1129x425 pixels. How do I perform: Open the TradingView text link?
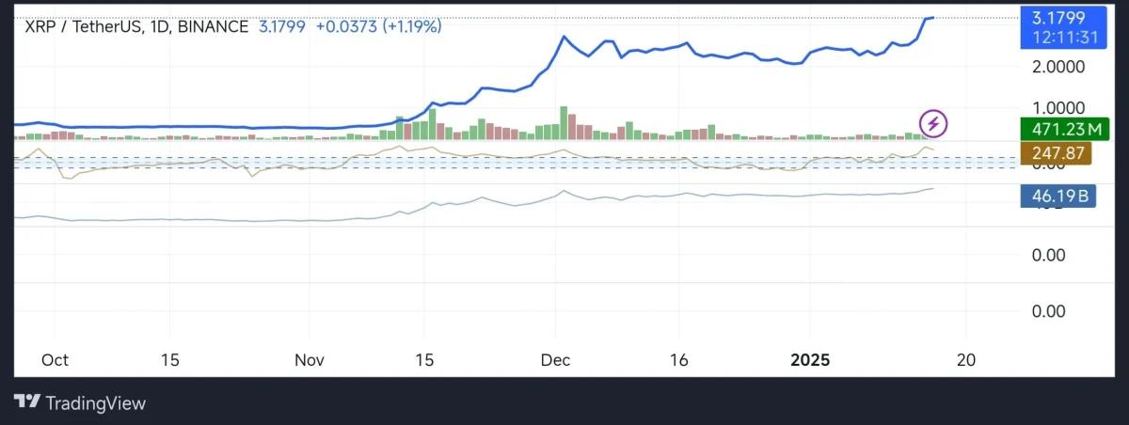click(x=96, y=403)
